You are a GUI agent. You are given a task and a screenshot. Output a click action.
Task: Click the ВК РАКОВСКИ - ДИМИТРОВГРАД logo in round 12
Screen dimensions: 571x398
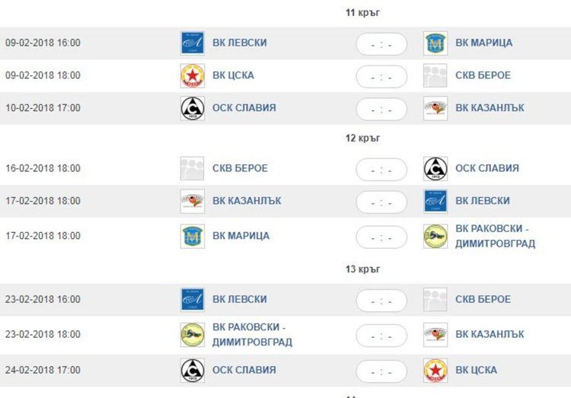pos(435,236)
